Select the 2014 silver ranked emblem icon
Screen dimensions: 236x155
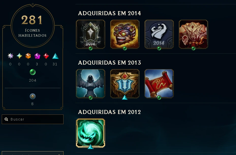click(90, 34)
